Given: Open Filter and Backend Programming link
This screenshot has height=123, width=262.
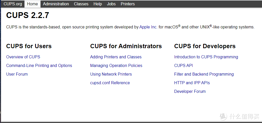Looking at the screenshot, I should pyautogui.click(x=204, y=74).
